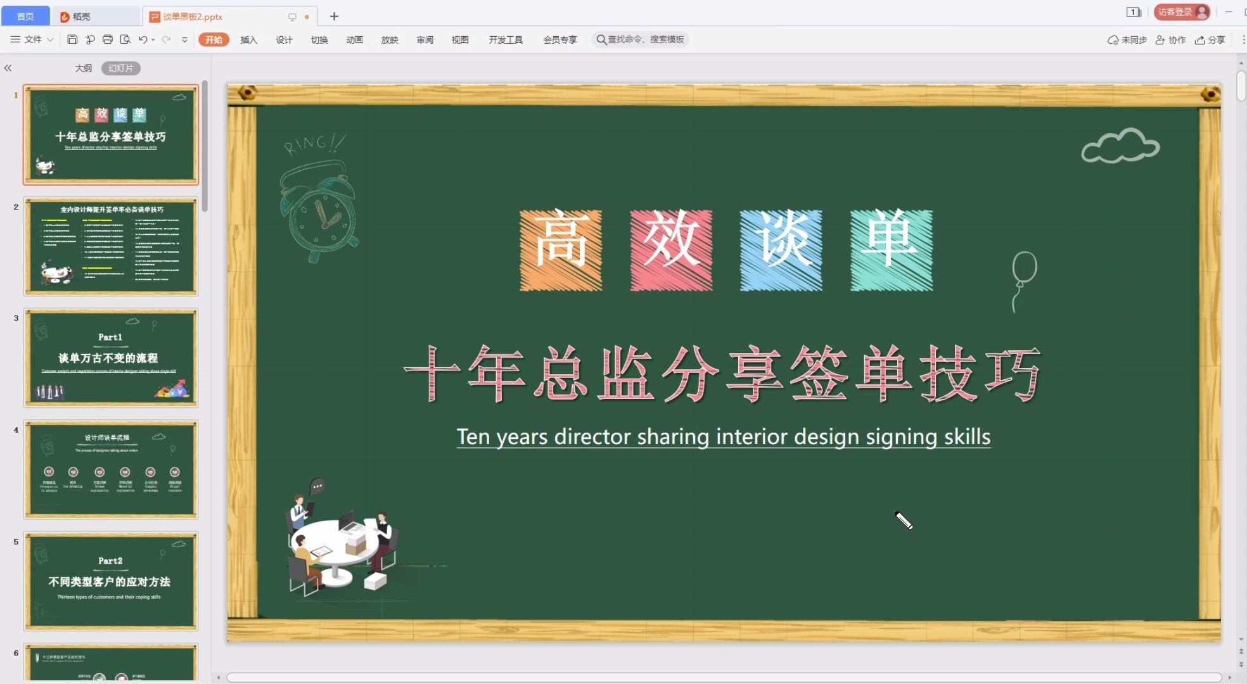Open a new tab with plus icon

click(x=334, y=16)
